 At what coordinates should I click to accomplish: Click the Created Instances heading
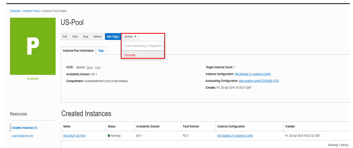point(86,113)
